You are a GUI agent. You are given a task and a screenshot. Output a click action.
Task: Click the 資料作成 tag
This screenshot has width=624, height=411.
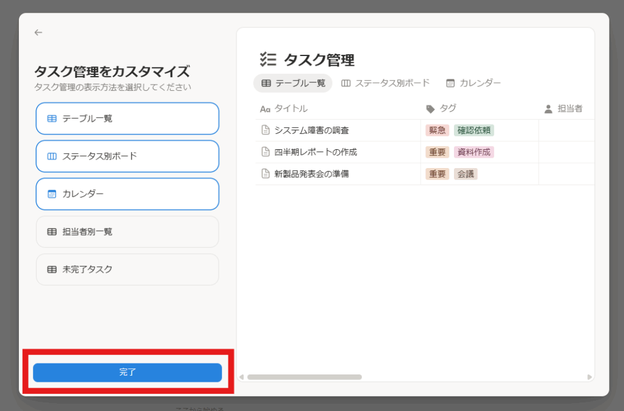473,152
